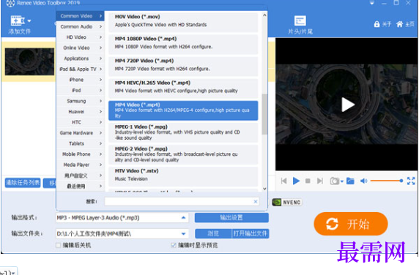
Task: Toggle fullscreen preview icon
Action: (x=411, y=181)
